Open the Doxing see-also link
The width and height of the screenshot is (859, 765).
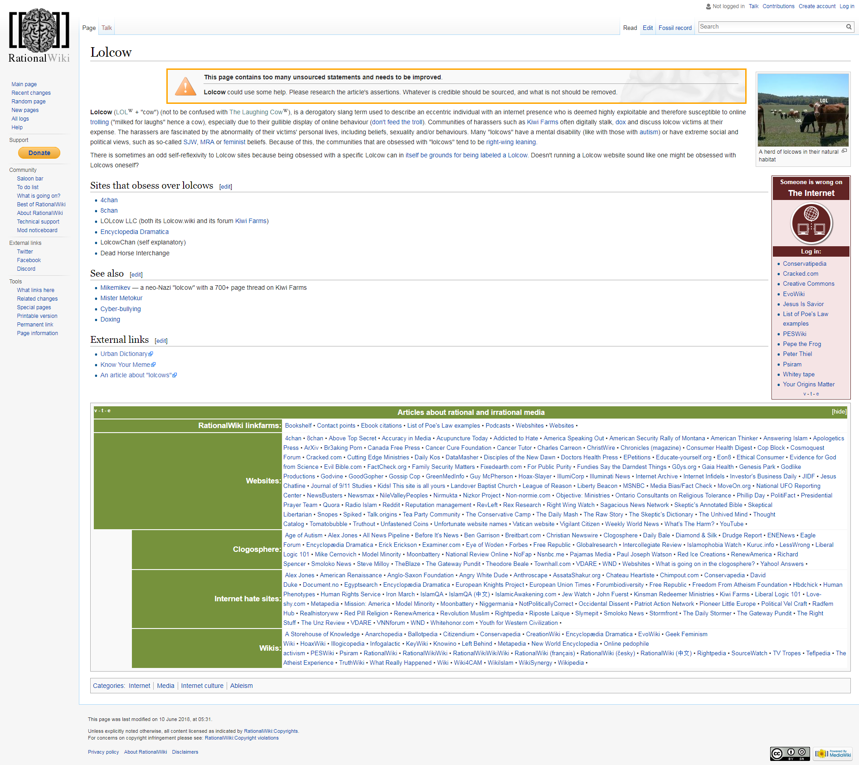pyautogui.click(x=110, y=319)
